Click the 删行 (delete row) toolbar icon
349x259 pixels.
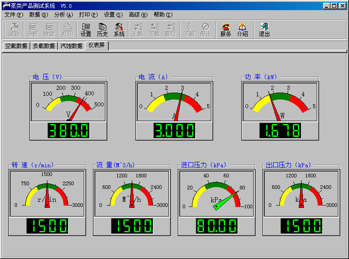coord(171,30)
